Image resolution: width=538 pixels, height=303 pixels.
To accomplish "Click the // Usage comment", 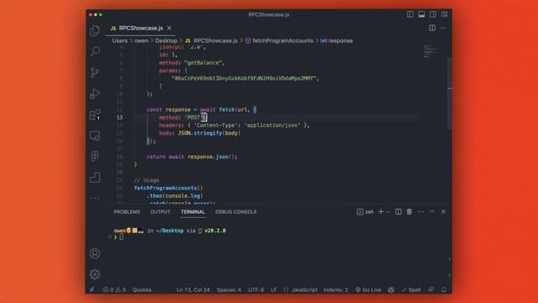I will pyautogui.click(x=146, y=180).
